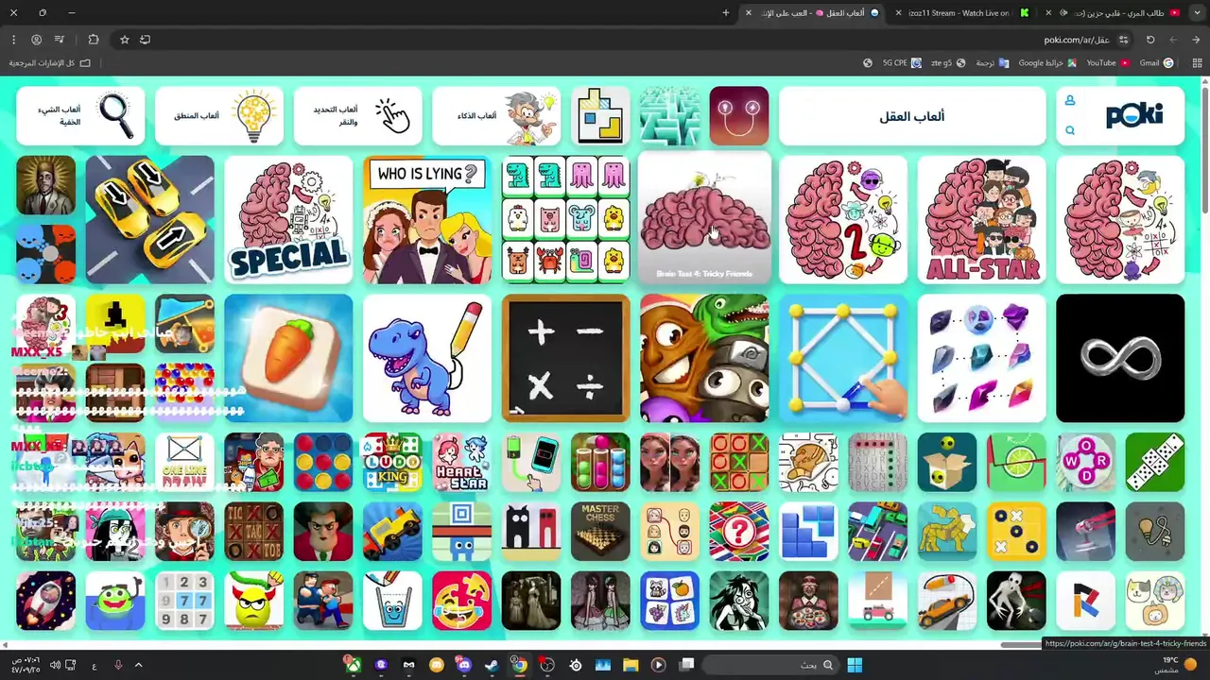Open the Google Maps bookmark

click(1047, 62)
